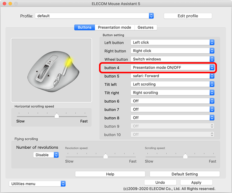The width and height of the screenshot is (232, 193).
Task: Click the 'Tilt right' row label
Action: [x=112, y=93]
